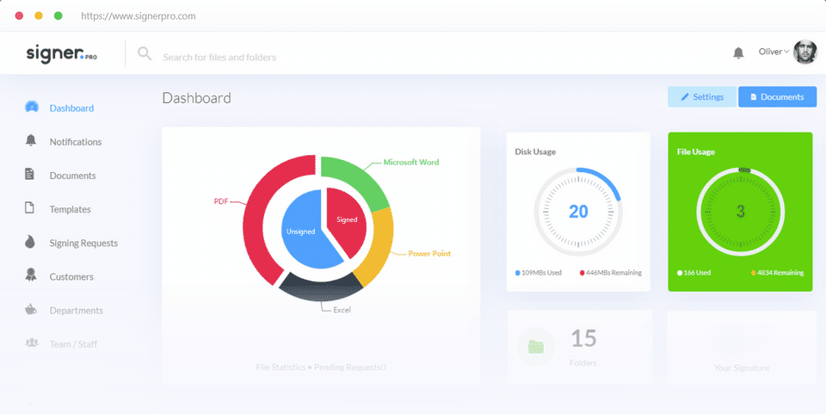Image resolution: width=826 pixels, height=414 pixels.
Task: Click the Dashboard gauge icon in sidebar
Action: pos(32,107)
